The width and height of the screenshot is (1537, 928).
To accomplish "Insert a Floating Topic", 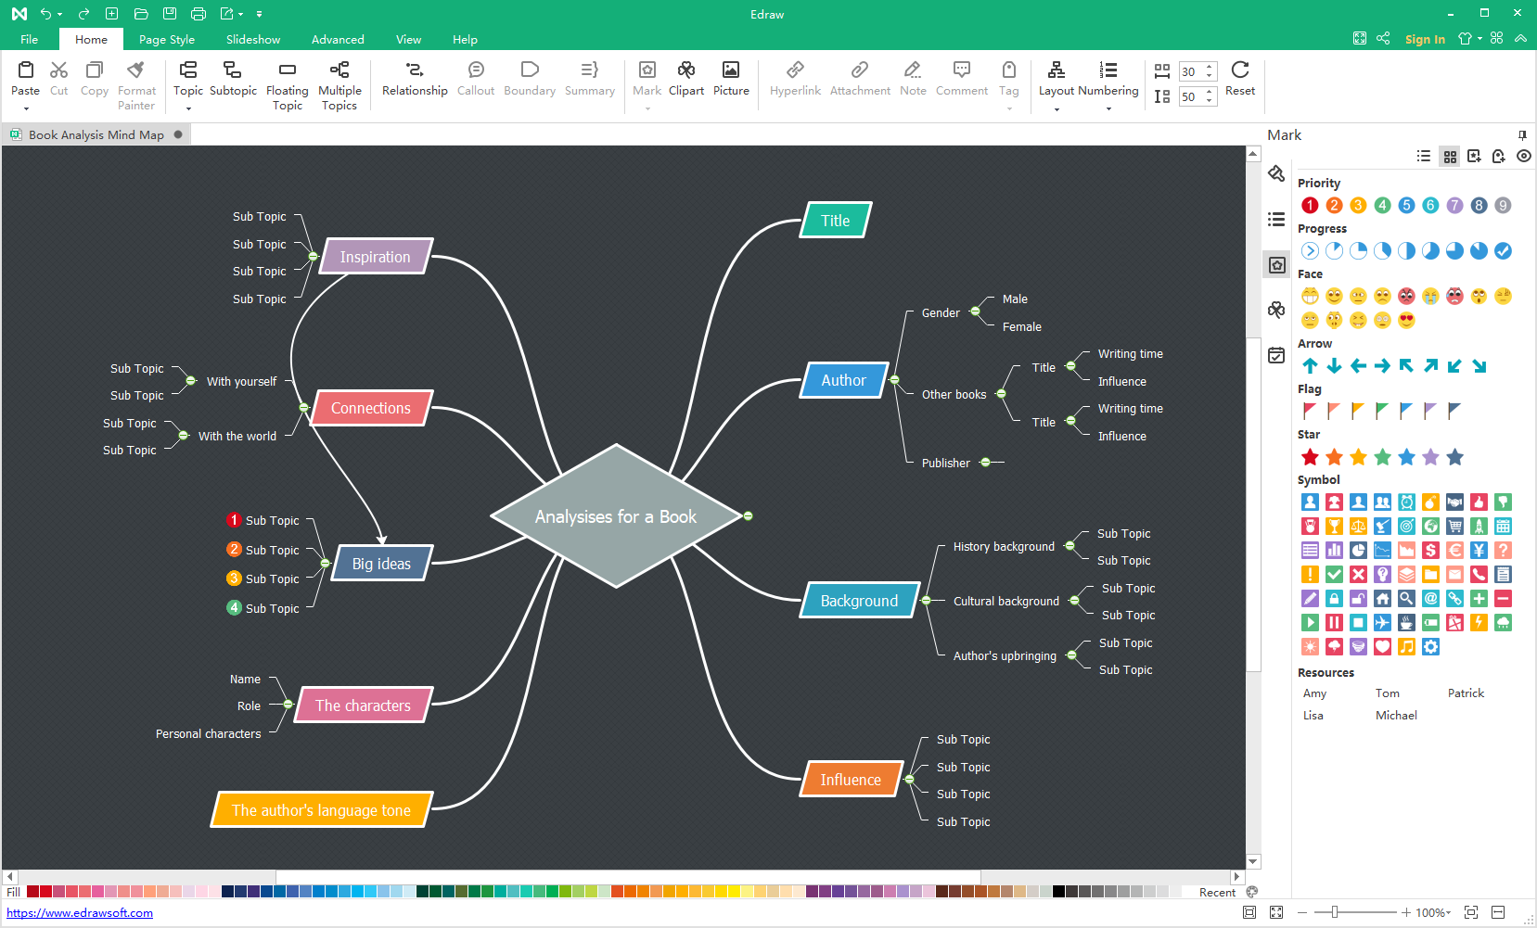I will pyautogui.click(x=287, y=70).
